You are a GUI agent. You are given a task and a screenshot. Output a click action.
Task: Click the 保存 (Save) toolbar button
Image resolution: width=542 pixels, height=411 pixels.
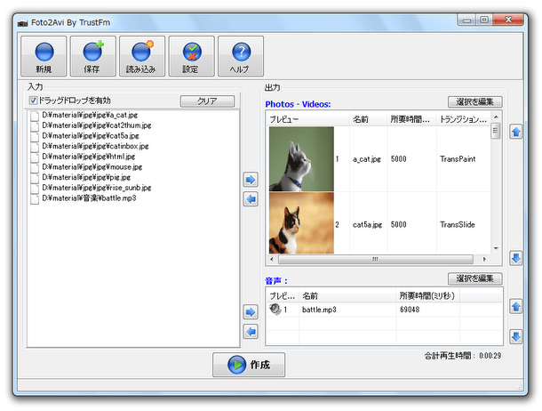[x=93, y=56]
